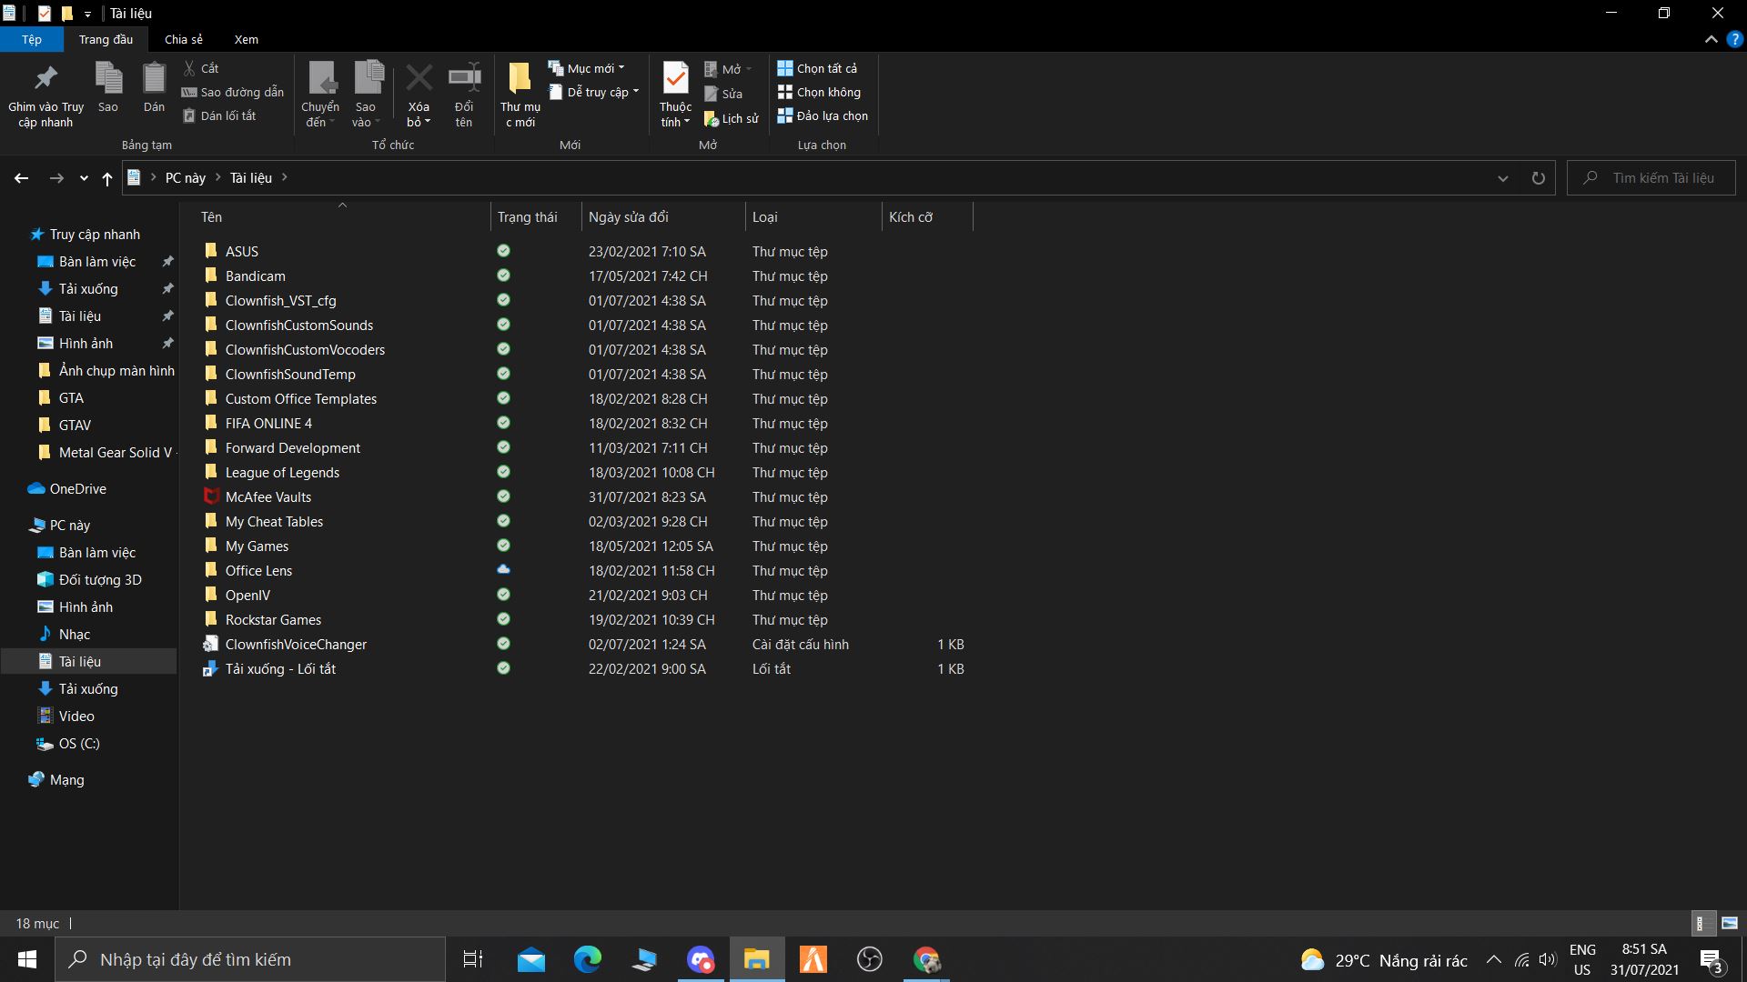Switch to the Xem ribbon tab
This screenshot has width=1747, height=982.
[x=245, y=39]
